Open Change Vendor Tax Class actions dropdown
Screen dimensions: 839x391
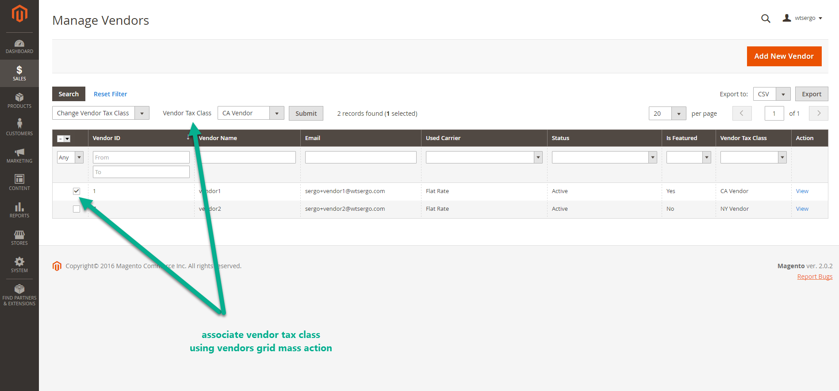click(x=101, y=113)
